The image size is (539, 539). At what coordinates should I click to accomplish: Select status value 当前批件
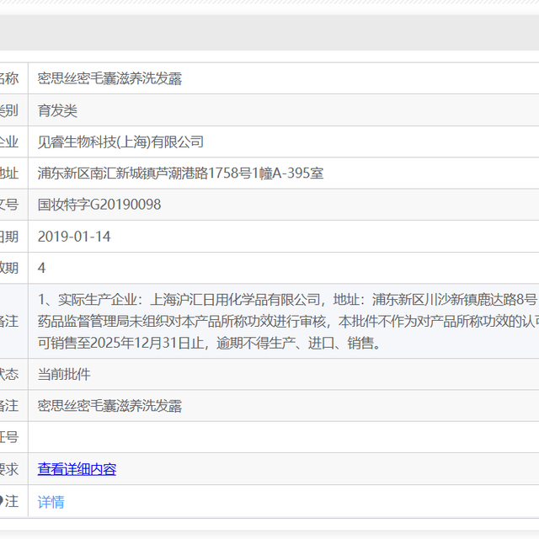(x=64, y=374)
